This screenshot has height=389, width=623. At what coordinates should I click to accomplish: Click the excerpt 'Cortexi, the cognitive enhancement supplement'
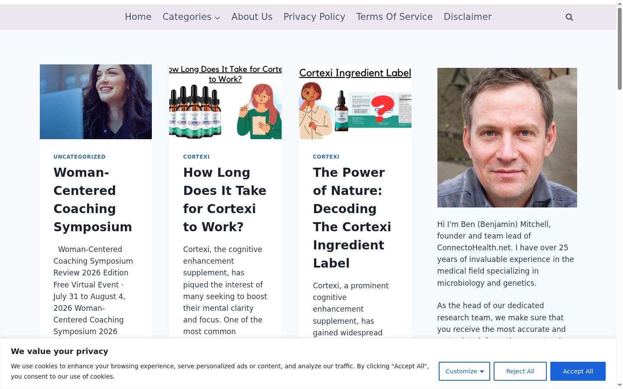coord(225,290)
